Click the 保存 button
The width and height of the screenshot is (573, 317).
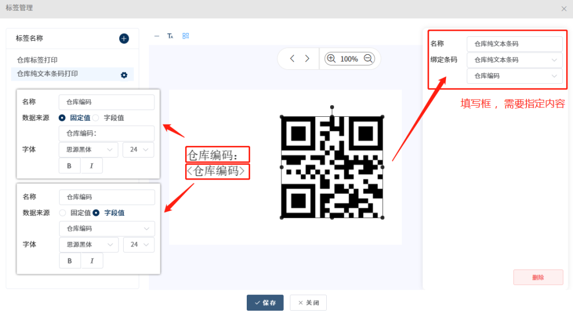265,303
